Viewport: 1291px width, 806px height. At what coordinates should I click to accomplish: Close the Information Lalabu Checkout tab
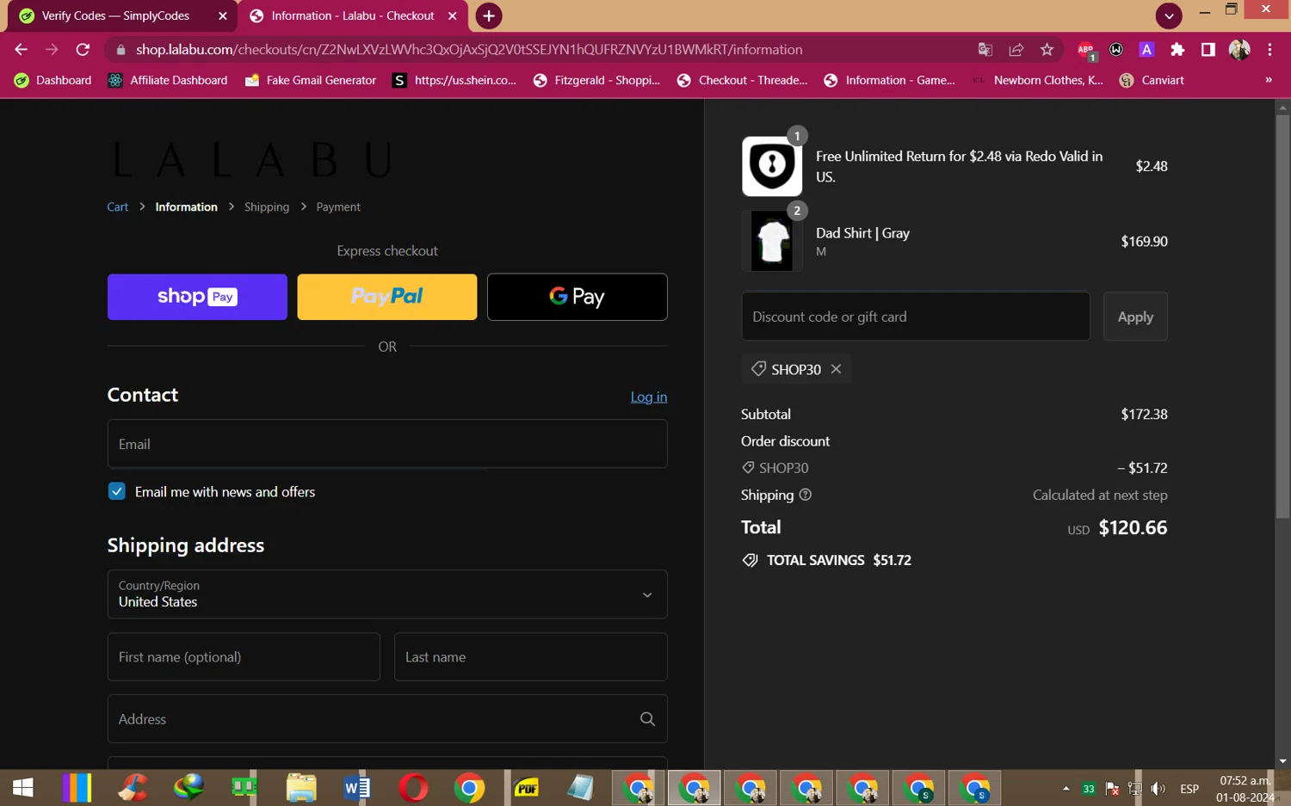[453, 15]
